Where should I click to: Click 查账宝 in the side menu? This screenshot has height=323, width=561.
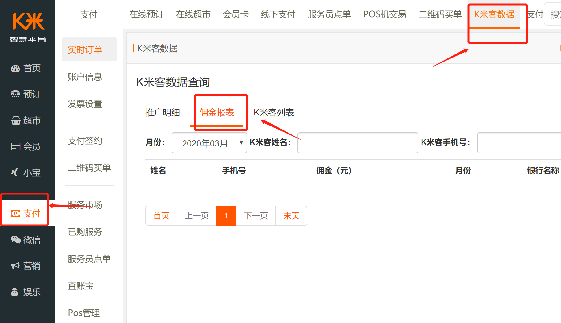click(81, 286)
